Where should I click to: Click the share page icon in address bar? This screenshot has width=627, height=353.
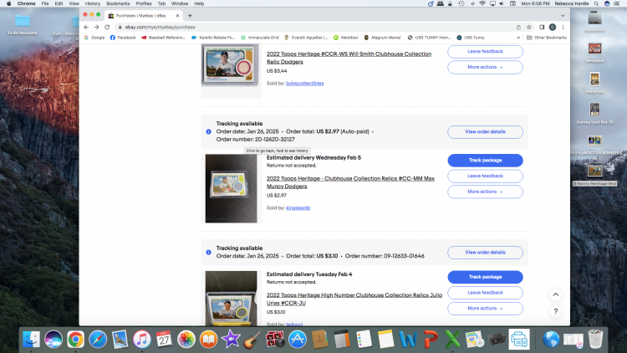pyautogui.click(x=518, y=28)
